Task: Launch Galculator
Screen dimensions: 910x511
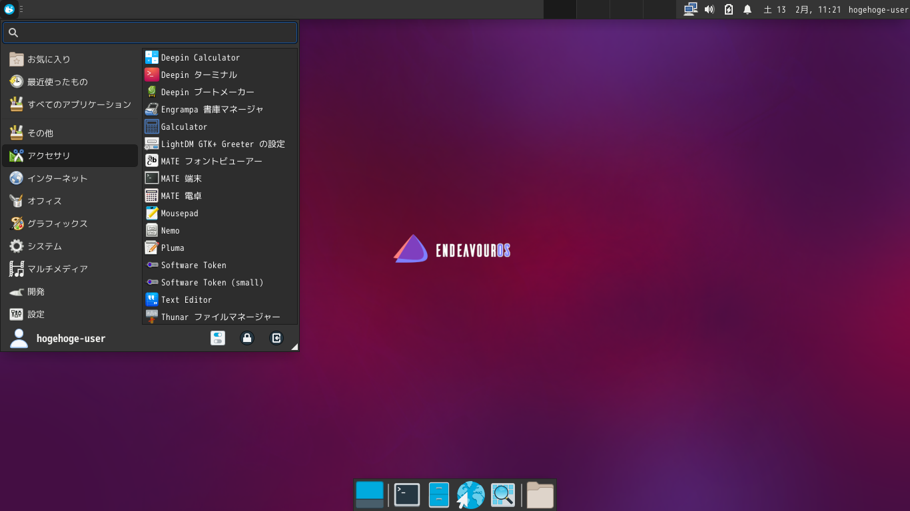Action: [220, 127]
